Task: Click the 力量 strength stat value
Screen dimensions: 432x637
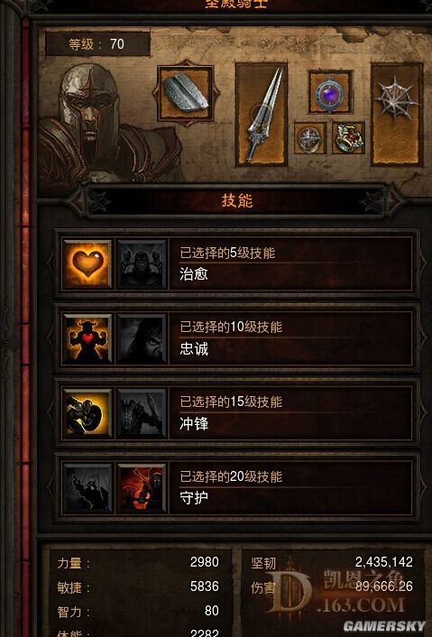Action: point(204,562)
